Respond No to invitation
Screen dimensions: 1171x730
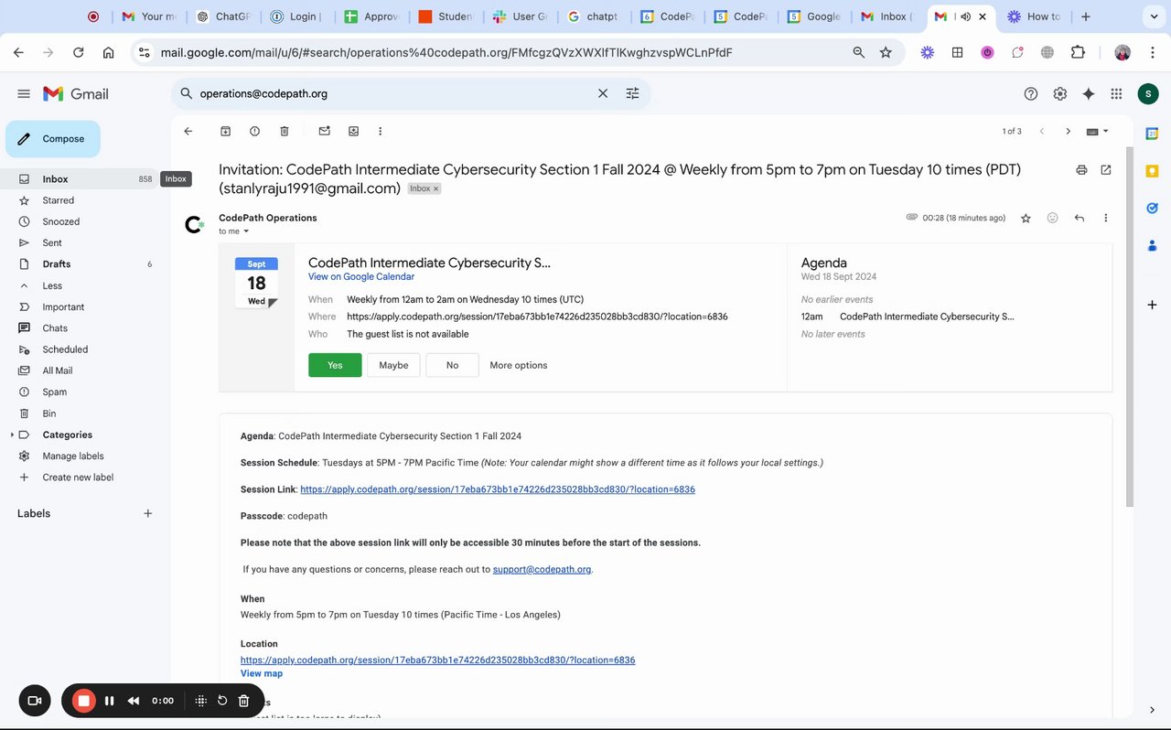pos(452,365)
